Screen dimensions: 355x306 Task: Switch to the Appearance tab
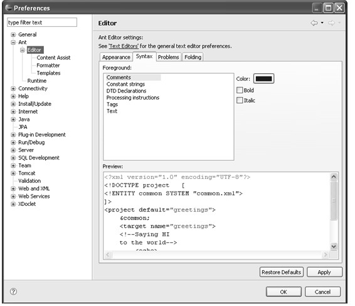(116, 57)
